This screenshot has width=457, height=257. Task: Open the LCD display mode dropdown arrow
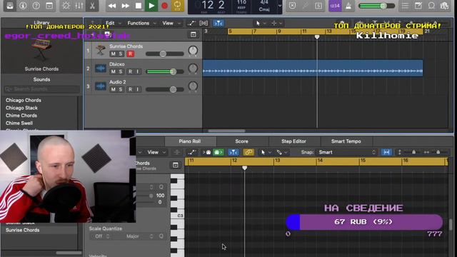coord(279,6)
